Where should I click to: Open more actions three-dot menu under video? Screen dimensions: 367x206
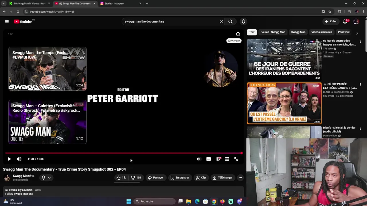(x=240, y=178)
